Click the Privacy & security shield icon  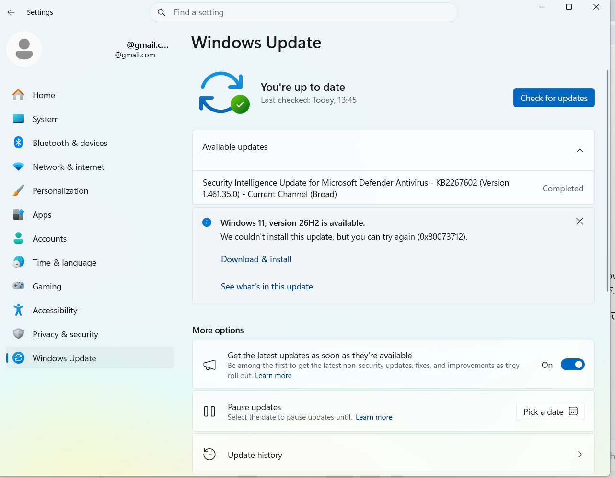18,334
